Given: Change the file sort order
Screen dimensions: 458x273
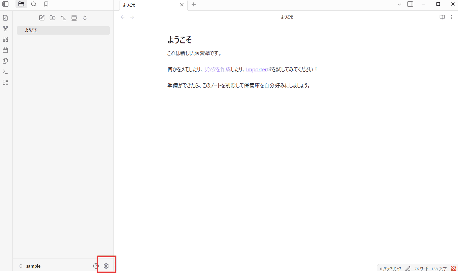Looking at the screenshot, I should pyautogui.click(x=63, y=17).
